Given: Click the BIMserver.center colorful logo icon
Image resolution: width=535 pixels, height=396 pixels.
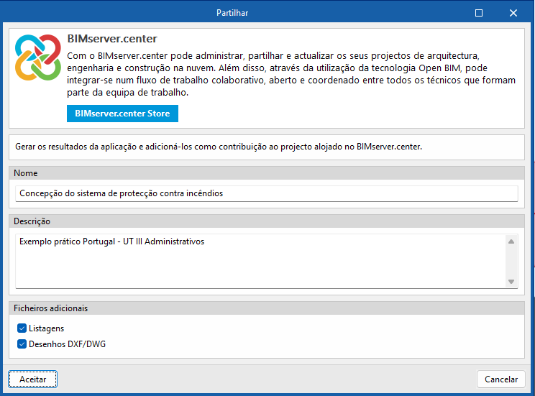Looking at the screenshot, I should point(37,57).
